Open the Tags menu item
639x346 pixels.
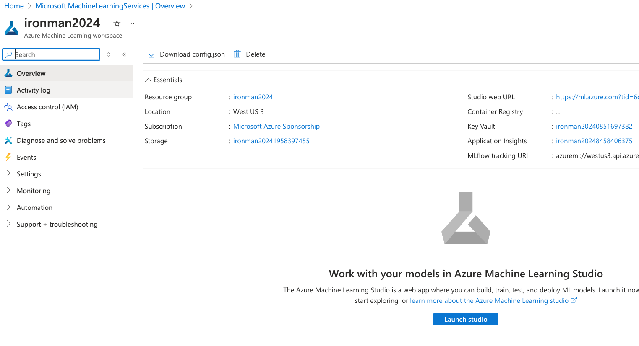click(66, 124)
